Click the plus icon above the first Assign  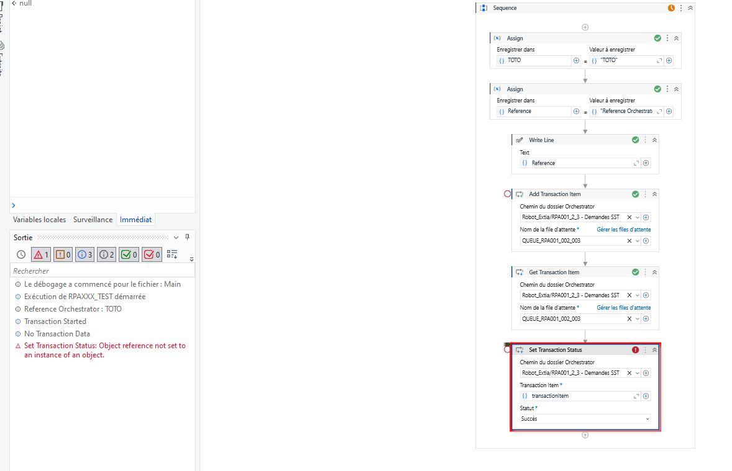point(585,27)
